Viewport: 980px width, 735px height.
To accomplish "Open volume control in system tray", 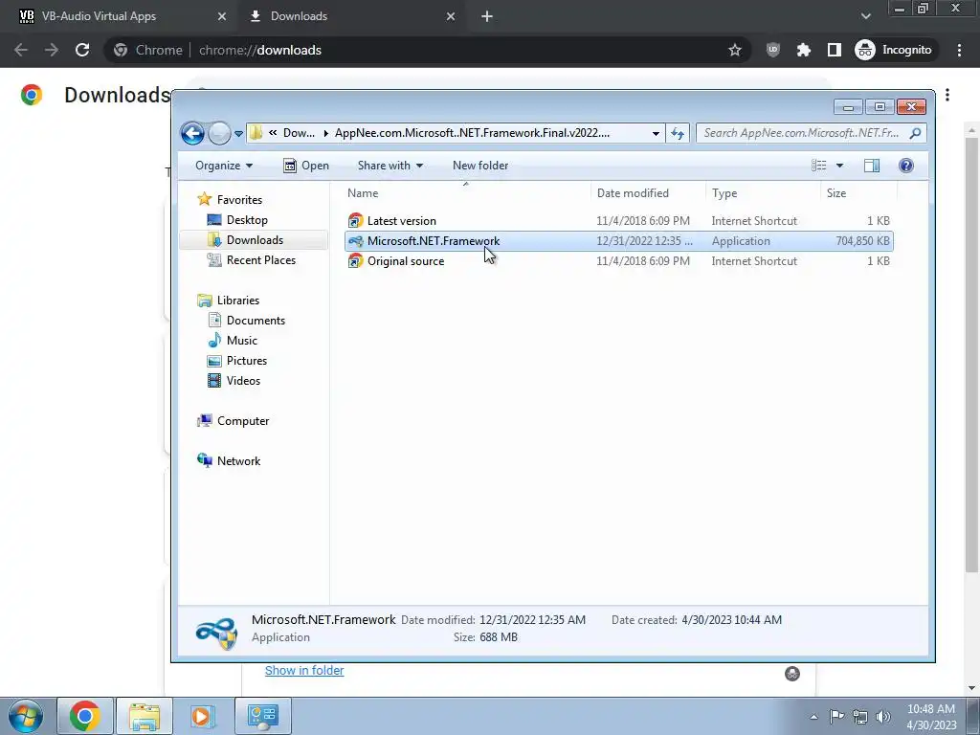I will [x=883, y=717].
